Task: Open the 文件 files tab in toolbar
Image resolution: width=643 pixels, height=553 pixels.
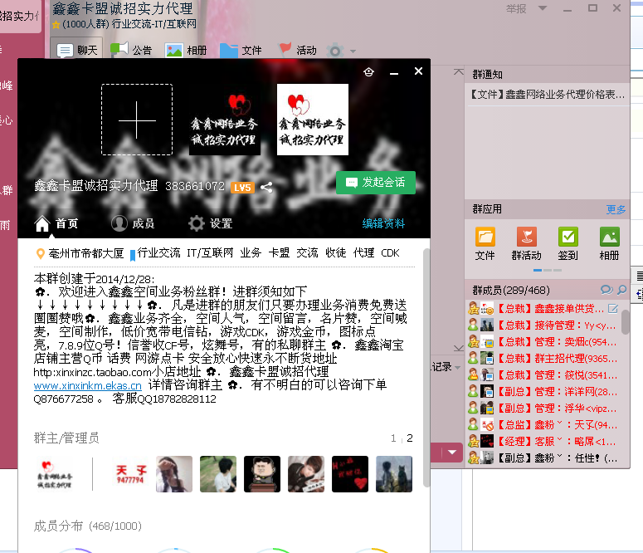Action: point(241,50)
